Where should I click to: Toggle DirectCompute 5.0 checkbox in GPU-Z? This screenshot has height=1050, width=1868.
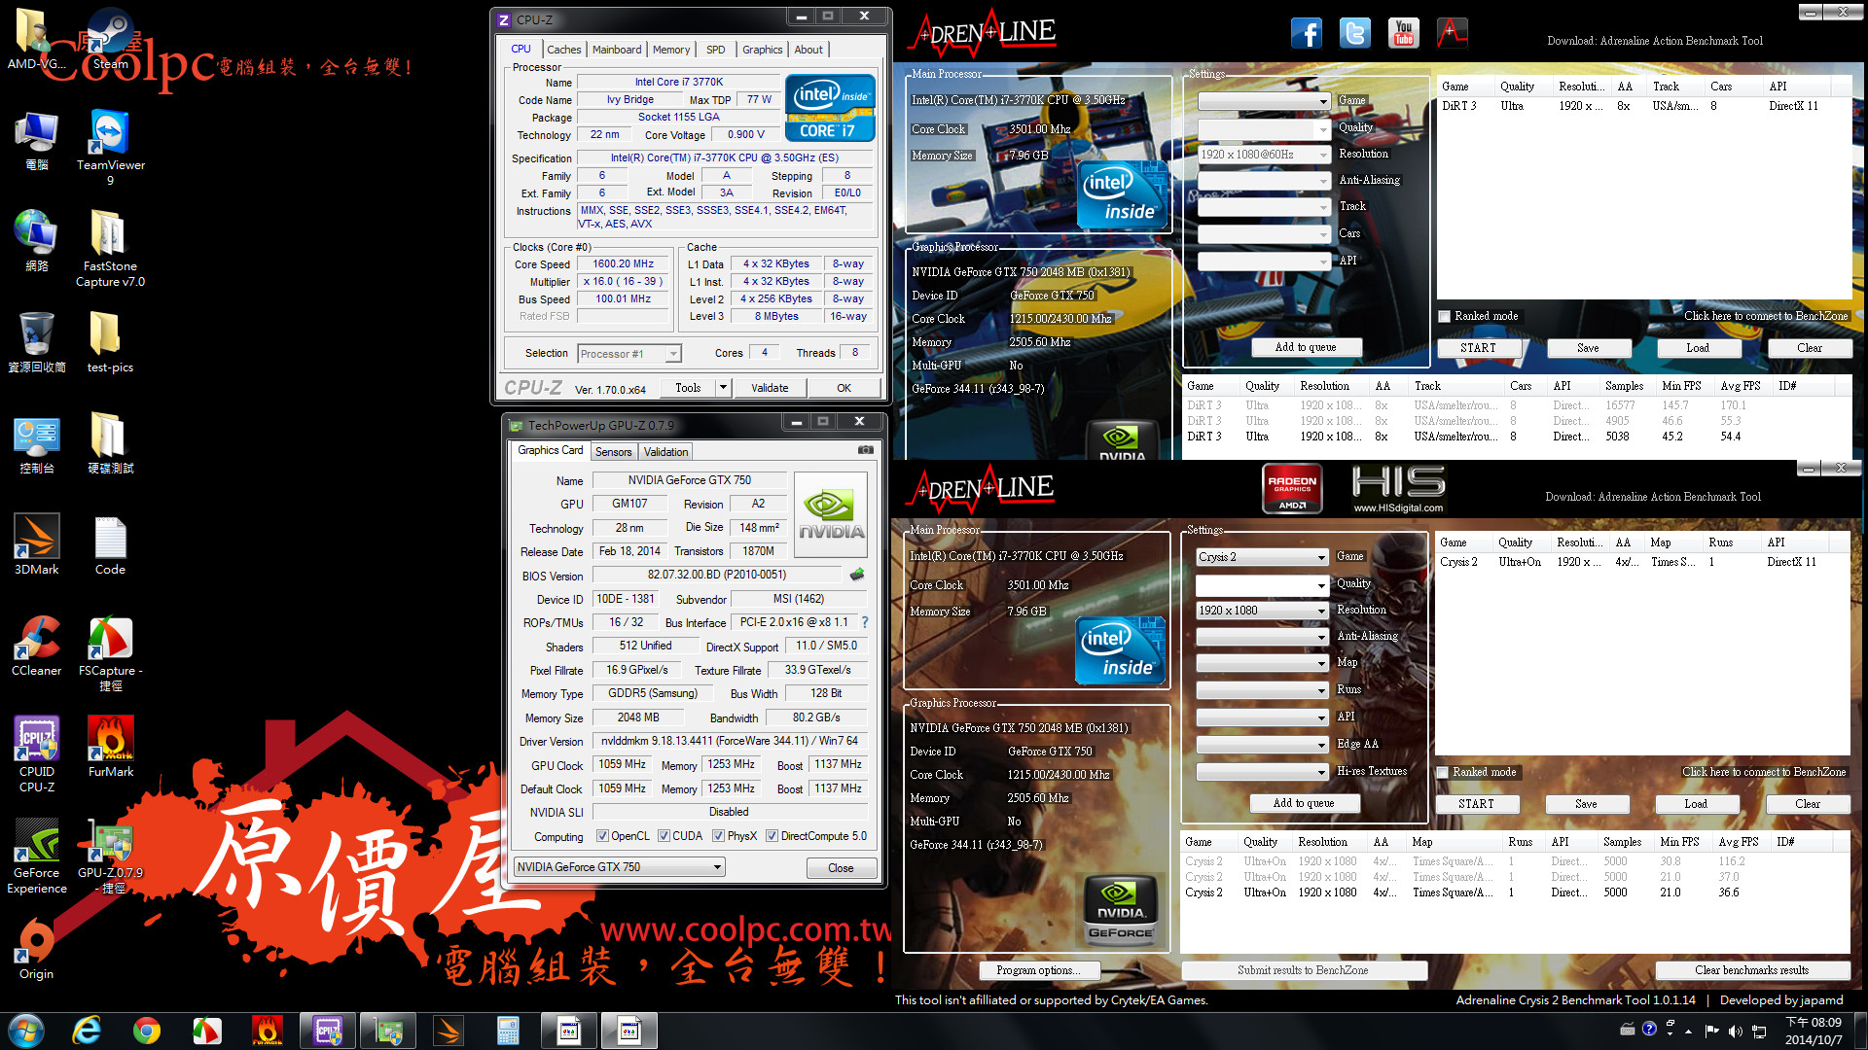[772, 836]
